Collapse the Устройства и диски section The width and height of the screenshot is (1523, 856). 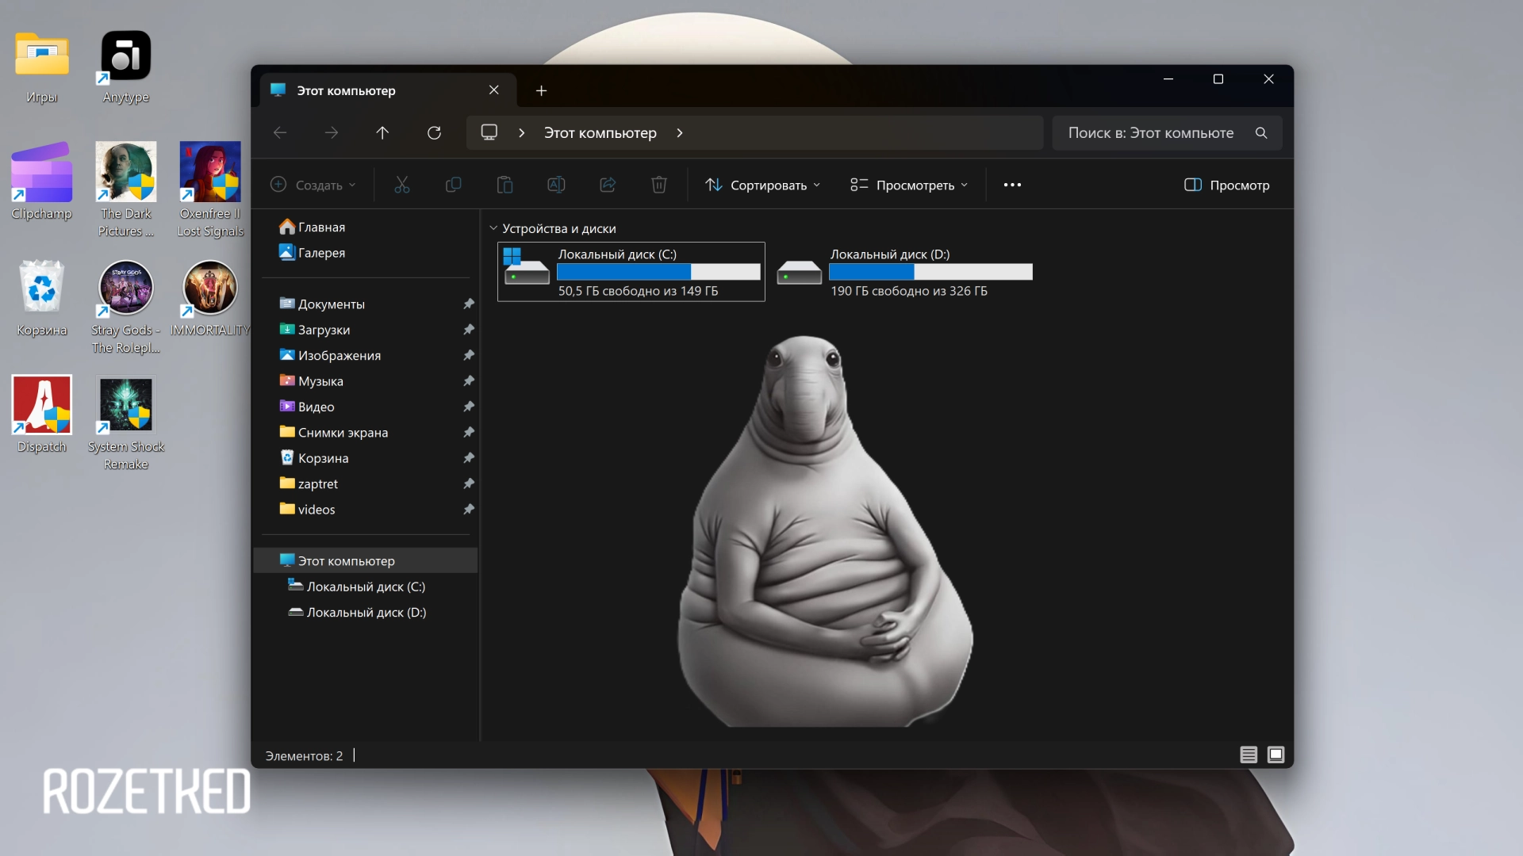point(493,227)
